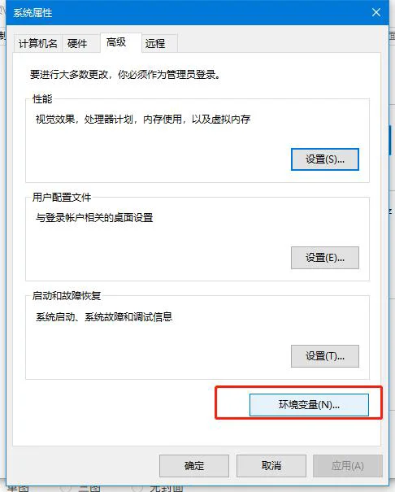Confirm with the 确定 button
Image resolution: width=395 pixels, height=492 pixels.
(x=194, y=466)
